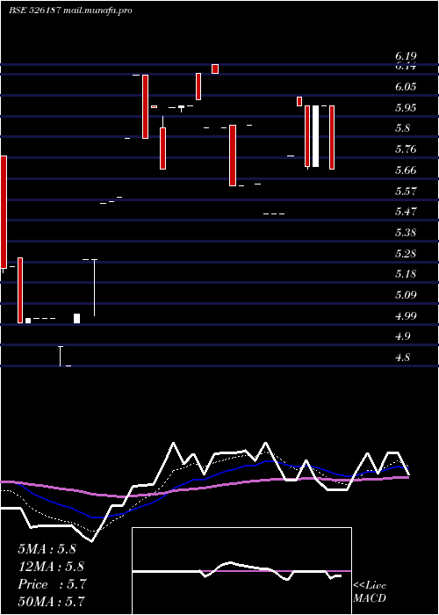Select the 5.18 price axis label
The height and width of the screenshot is (615, 439).
pos(406,274)
